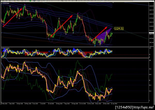The height and width of the screenshot is (110, 155).
Task: Click the 1207.70 price axis label
Action: (x=151, y=10)
